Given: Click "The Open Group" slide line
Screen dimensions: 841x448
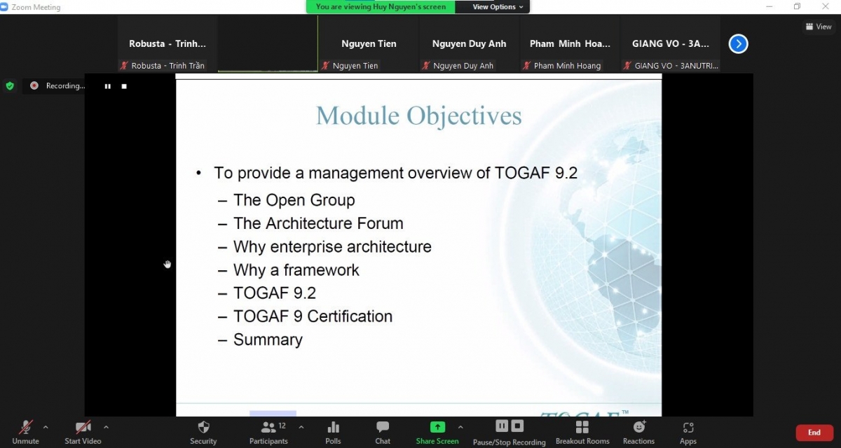Looking at the screenshot, I should (294, 200).
